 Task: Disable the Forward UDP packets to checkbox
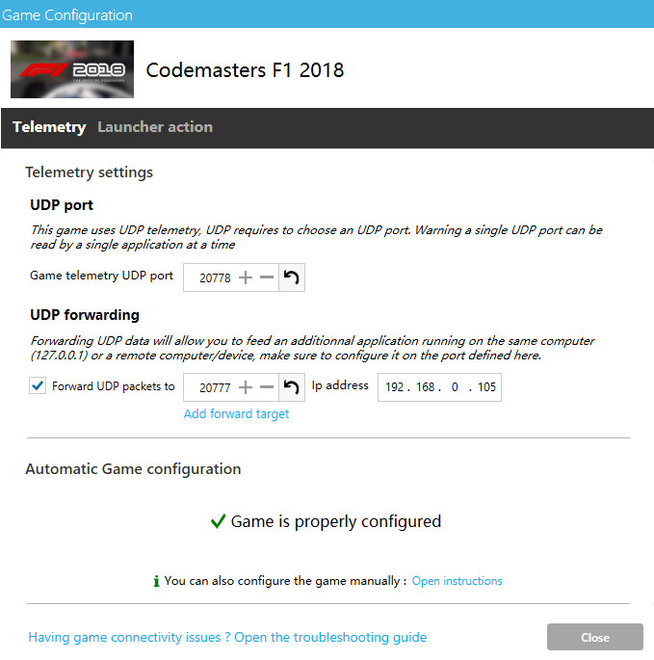point(38,385)
